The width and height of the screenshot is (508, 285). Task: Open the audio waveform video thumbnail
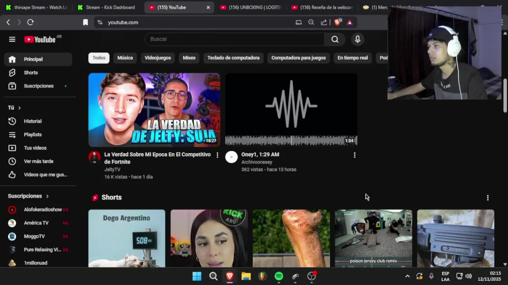click(x=291, y=110)
